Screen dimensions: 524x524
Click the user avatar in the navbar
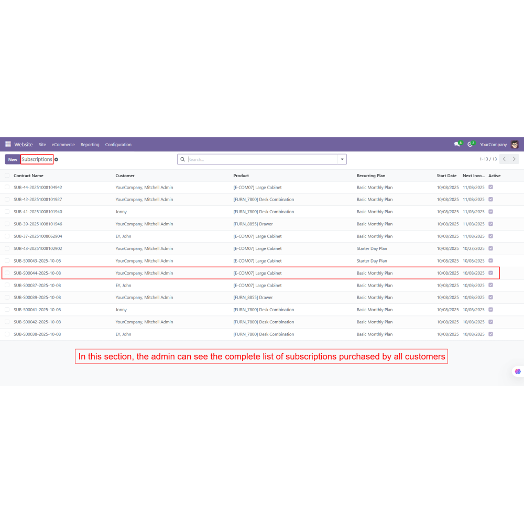coord(515,145)
